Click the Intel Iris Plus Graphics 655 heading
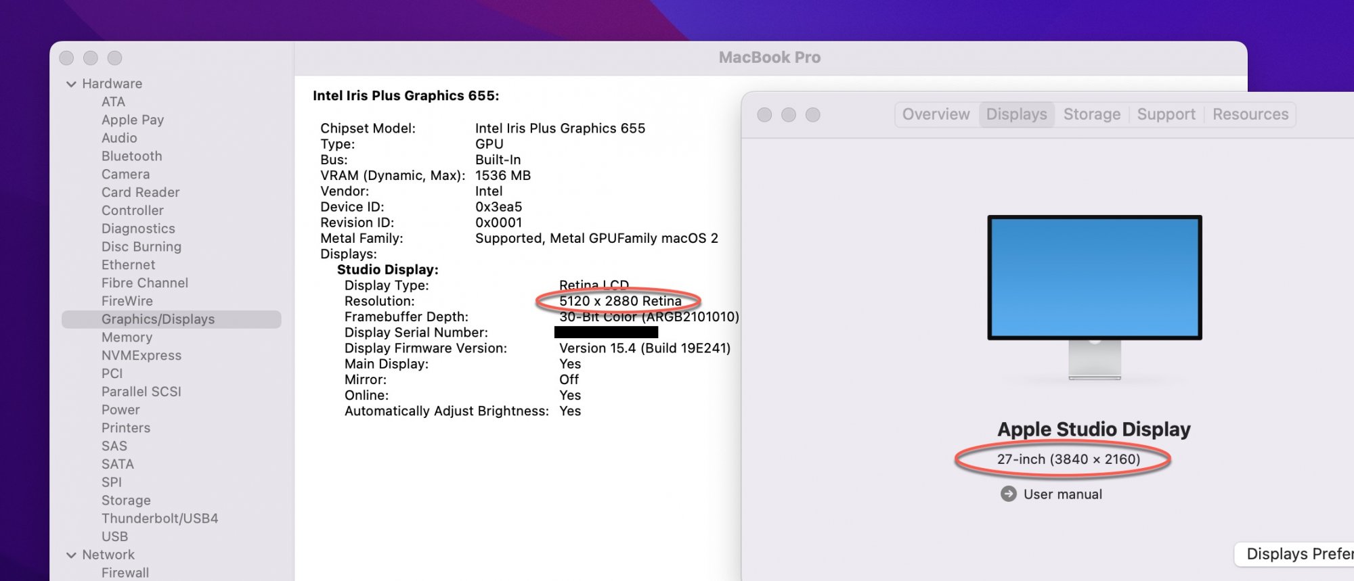 [406, 96]
